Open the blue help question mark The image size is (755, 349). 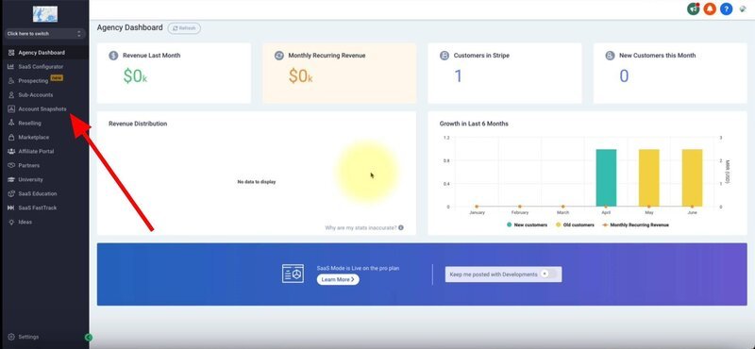pyautogui.click(x=726, y=8)
